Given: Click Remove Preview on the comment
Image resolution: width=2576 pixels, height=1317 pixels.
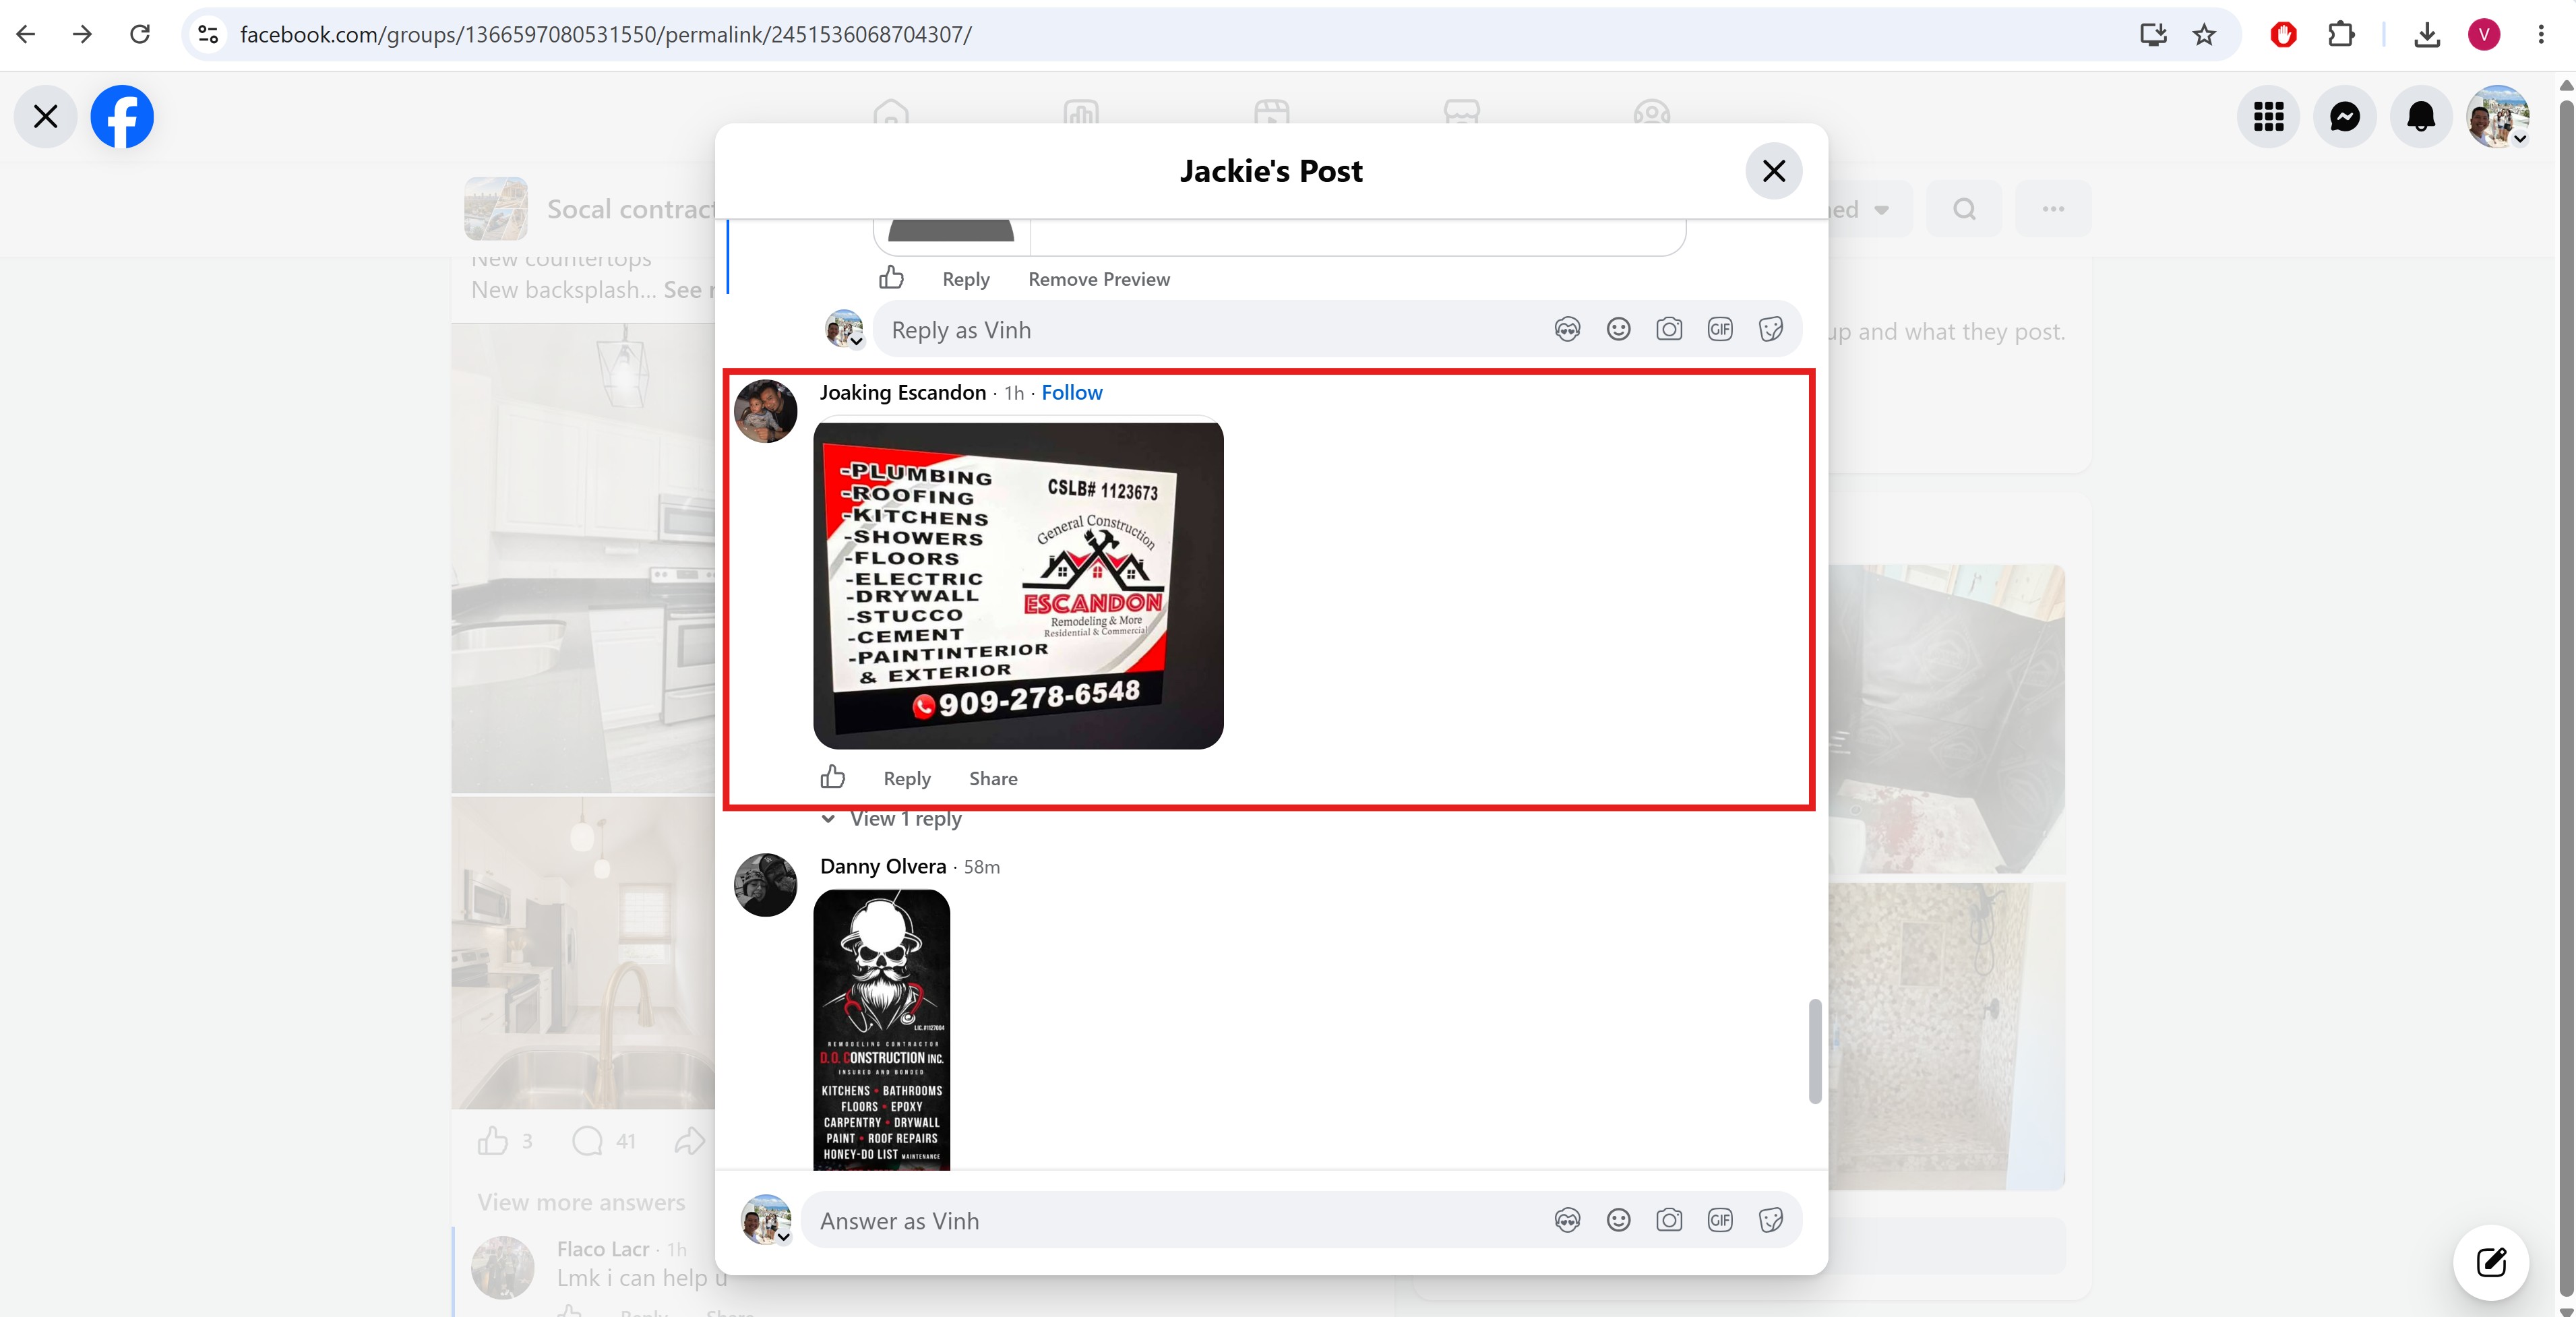Looking at the screenshot, I should (1099, 279).
